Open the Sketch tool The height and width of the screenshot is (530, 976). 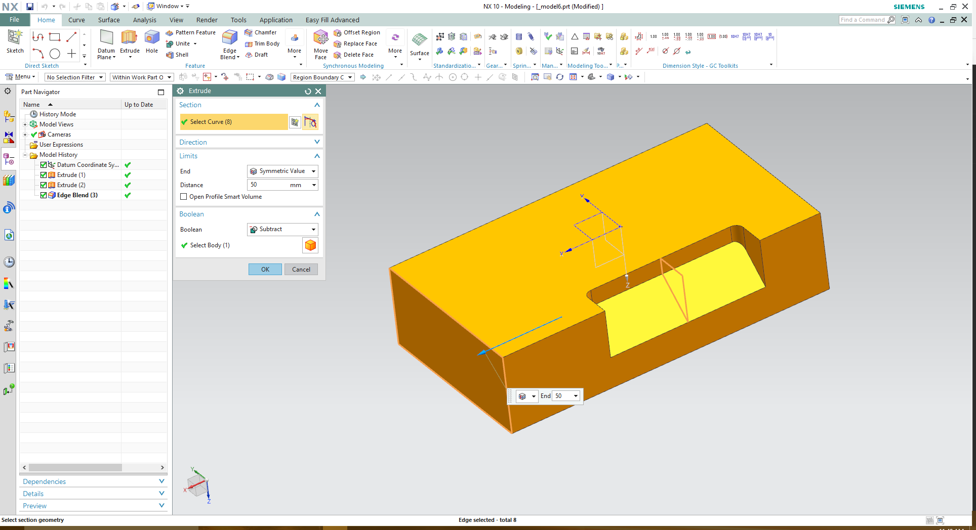15,41
